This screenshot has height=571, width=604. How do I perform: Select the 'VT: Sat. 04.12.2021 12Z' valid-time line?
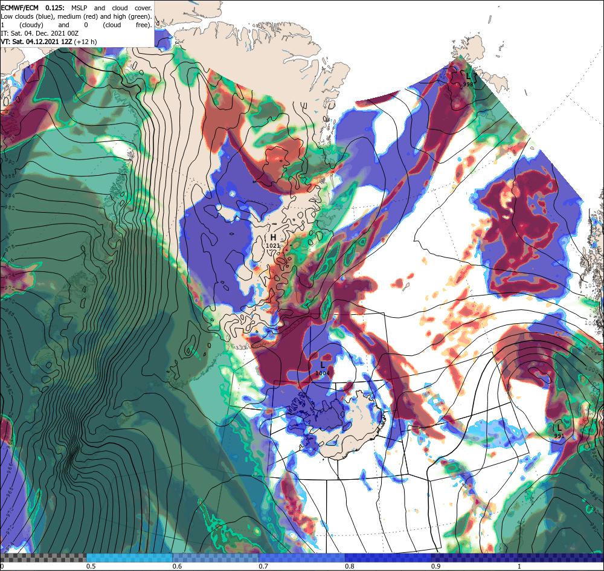coord(36,42)
